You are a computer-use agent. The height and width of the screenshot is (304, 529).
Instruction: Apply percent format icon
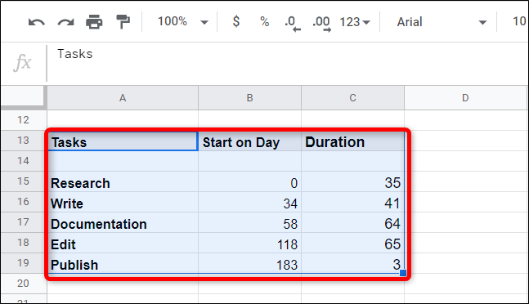[265, 22]
